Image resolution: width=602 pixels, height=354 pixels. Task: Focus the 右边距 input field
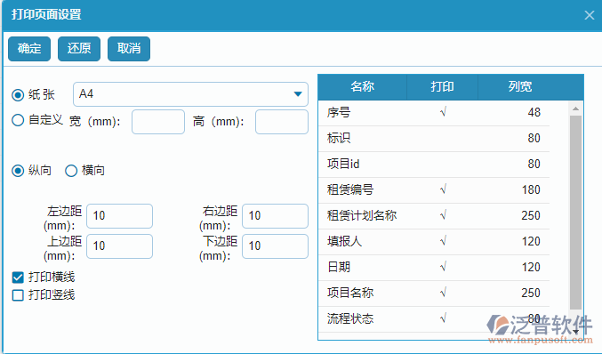coord(276,216)
